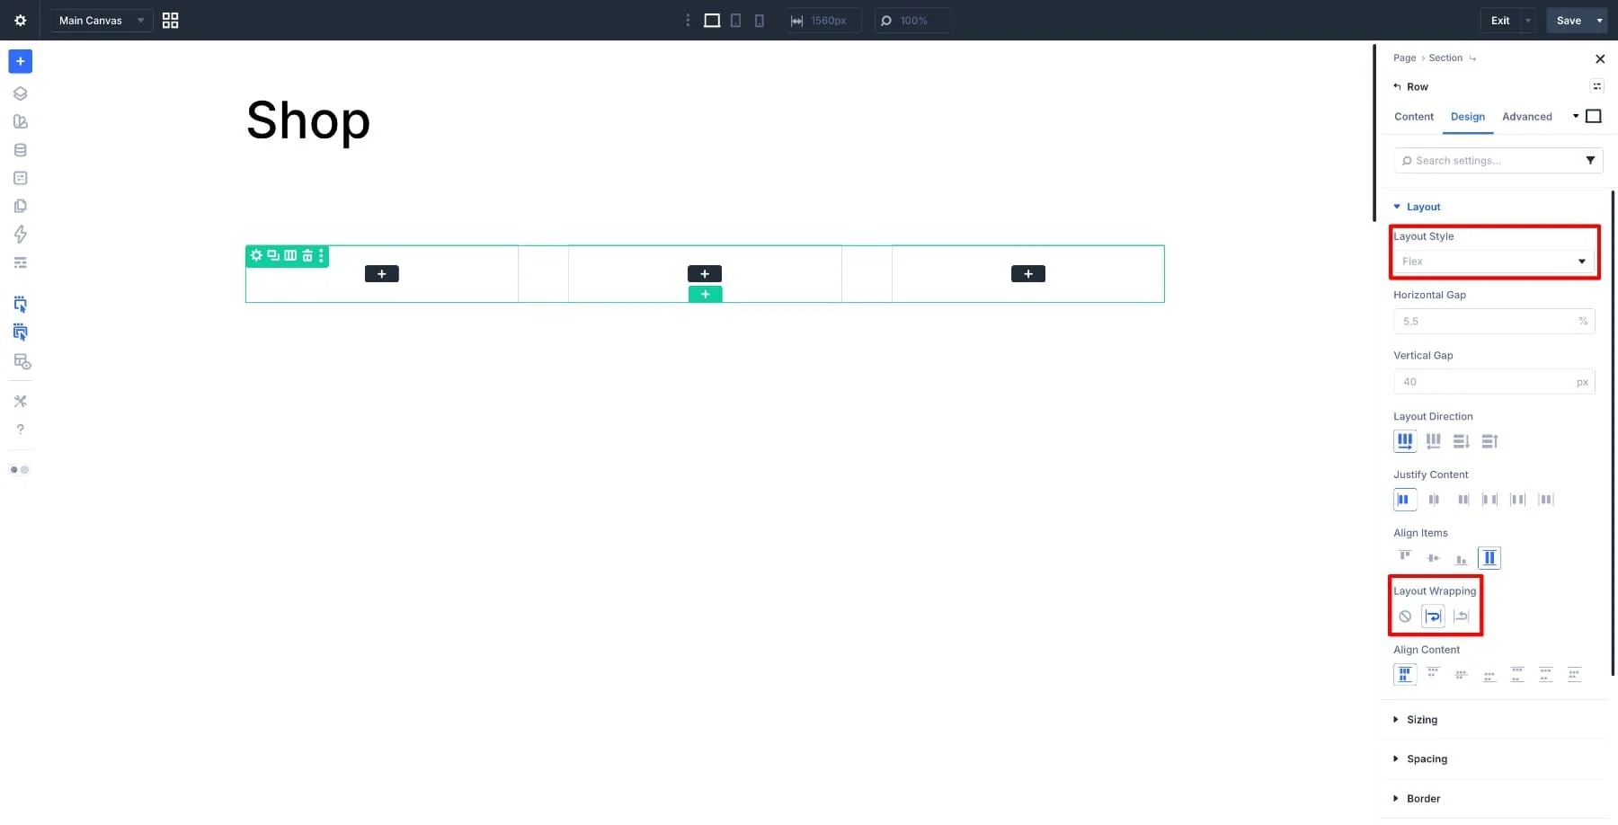Open the search filter funnel dropdown

[x=1590, y=160]
